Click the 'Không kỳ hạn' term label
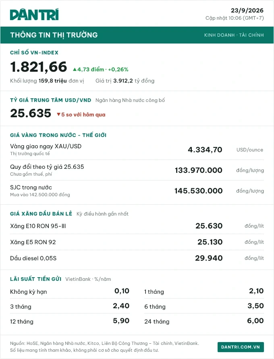The image size is (274, 359). [x=28, y=292]
